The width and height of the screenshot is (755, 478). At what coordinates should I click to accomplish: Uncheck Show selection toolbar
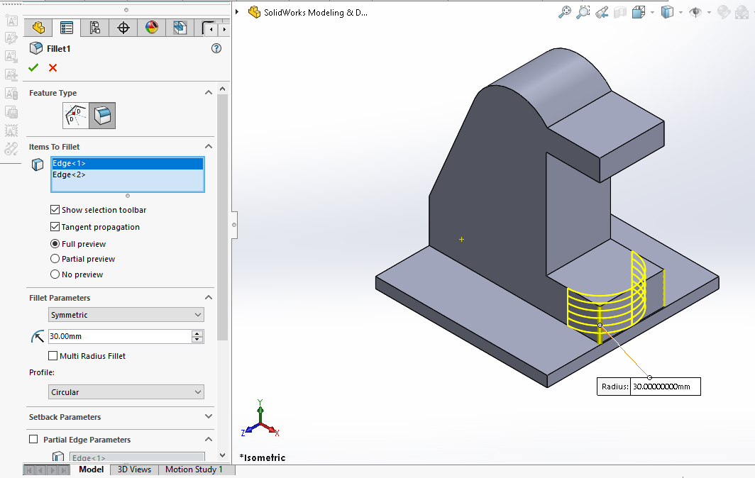(55, 210)
